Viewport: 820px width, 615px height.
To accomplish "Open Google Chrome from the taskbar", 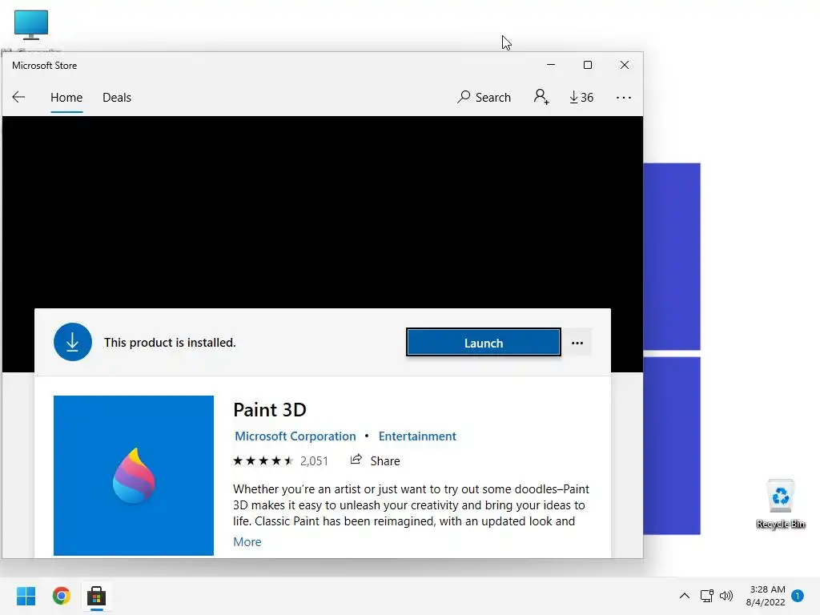I will [61, 596].
